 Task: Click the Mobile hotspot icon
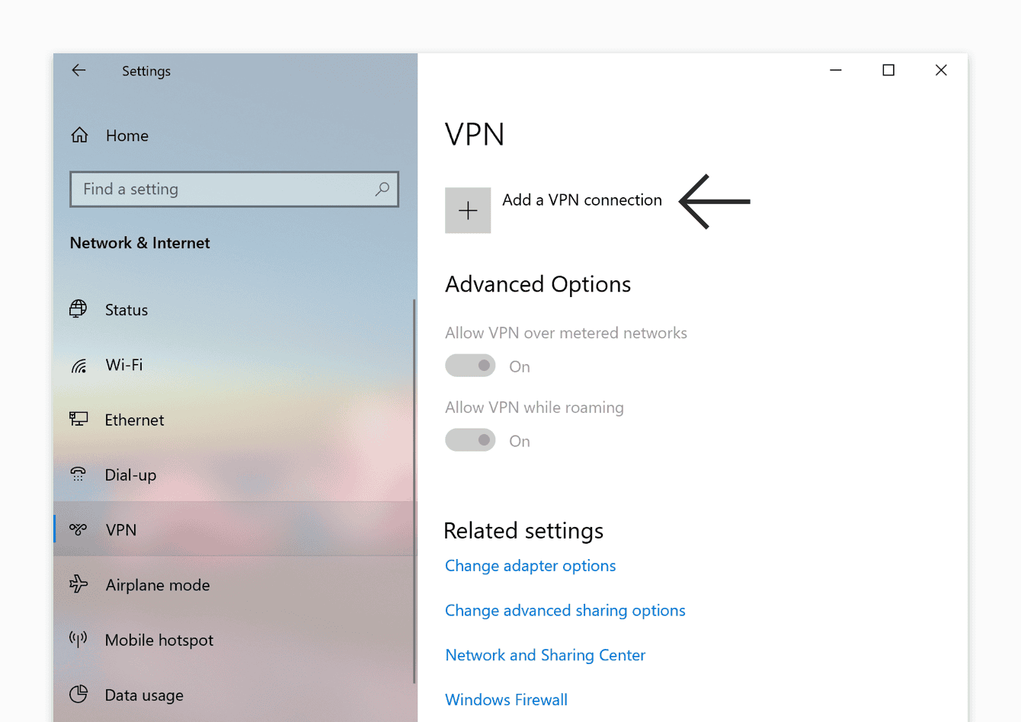78,640
